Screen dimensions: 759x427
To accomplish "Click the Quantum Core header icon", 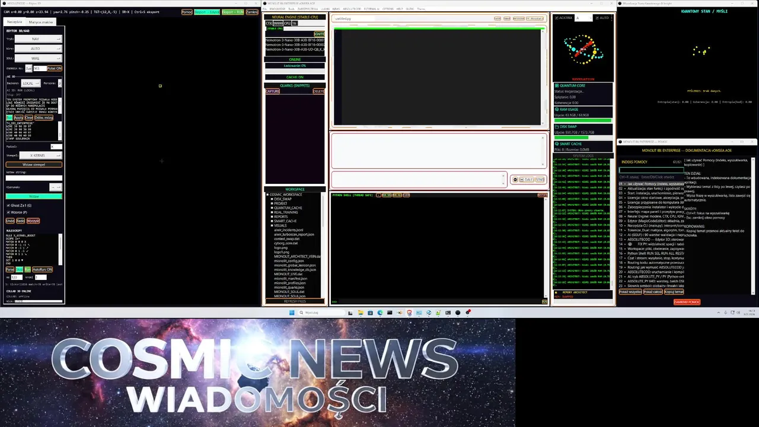I will (557, 85).
